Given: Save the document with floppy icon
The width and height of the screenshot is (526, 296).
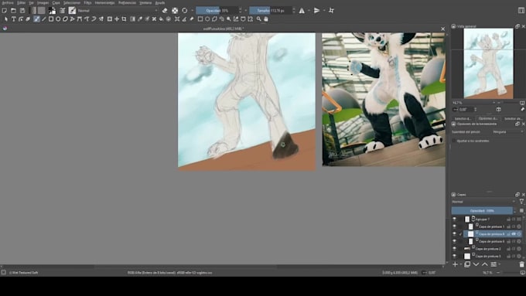Looking at the screenshot, I should click(x=22, y=11).
